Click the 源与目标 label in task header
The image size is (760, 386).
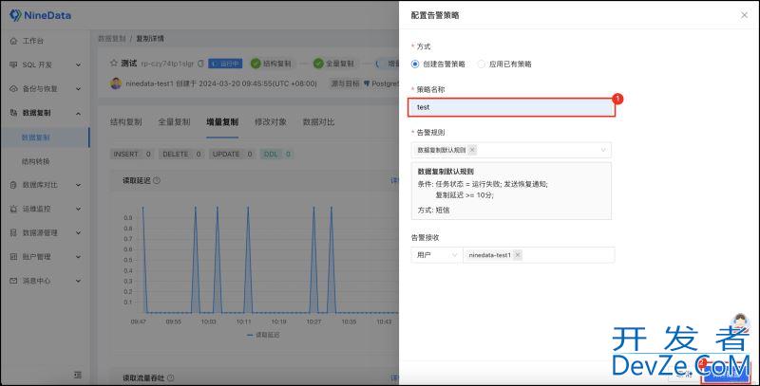(x=345, y=83)
